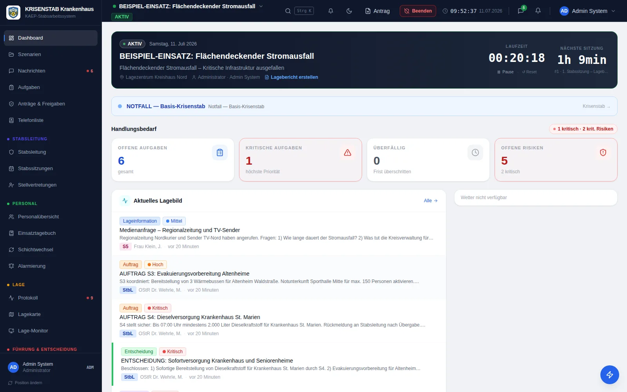Click the Stabssitzungen calendar icon

pyautogui.click(x=11, y=169)
